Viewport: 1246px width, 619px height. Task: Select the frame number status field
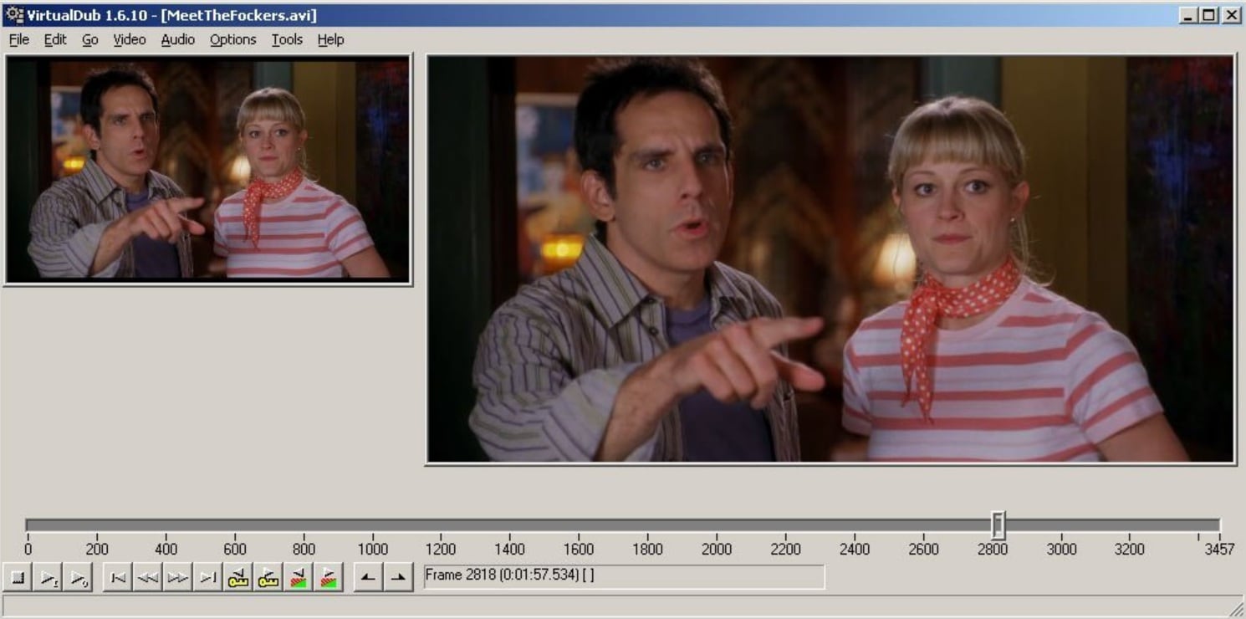(x=623, y=576)
